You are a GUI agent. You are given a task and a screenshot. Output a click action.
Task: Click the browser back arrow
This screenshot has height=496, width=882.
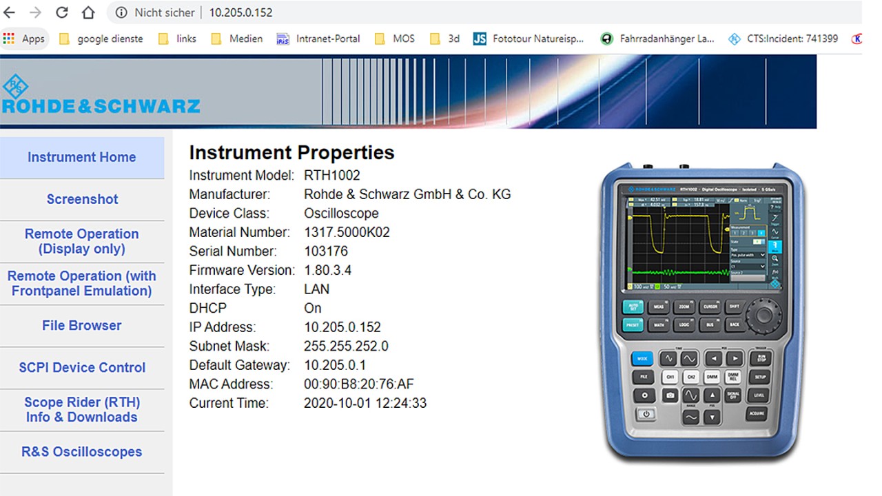point(10,12)
